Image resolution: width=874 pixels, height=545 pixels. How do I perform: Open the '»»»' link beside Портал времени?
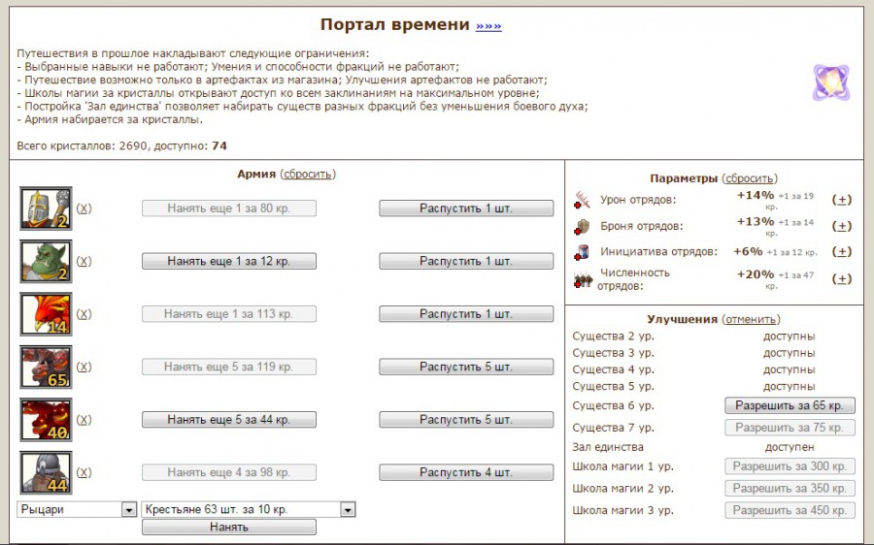coord(488,25)
